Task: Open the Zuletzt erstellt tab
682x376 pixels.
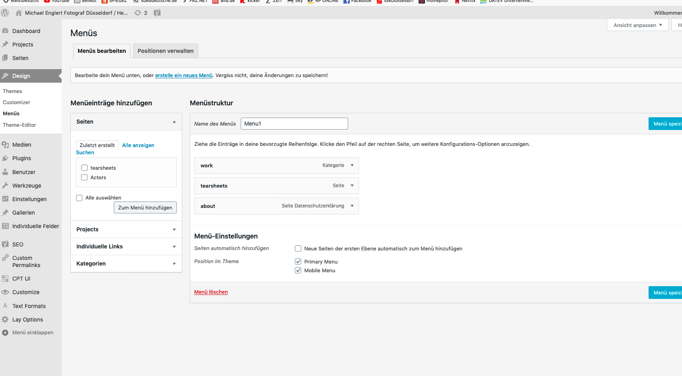Action: tap(97, 145)
